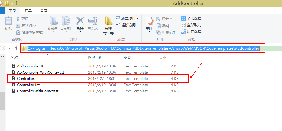Click Copy path (复制路径)
Image resolution: width=282 pixels, height=131 pixels.
pyautogui.click(x=26, y=26)
